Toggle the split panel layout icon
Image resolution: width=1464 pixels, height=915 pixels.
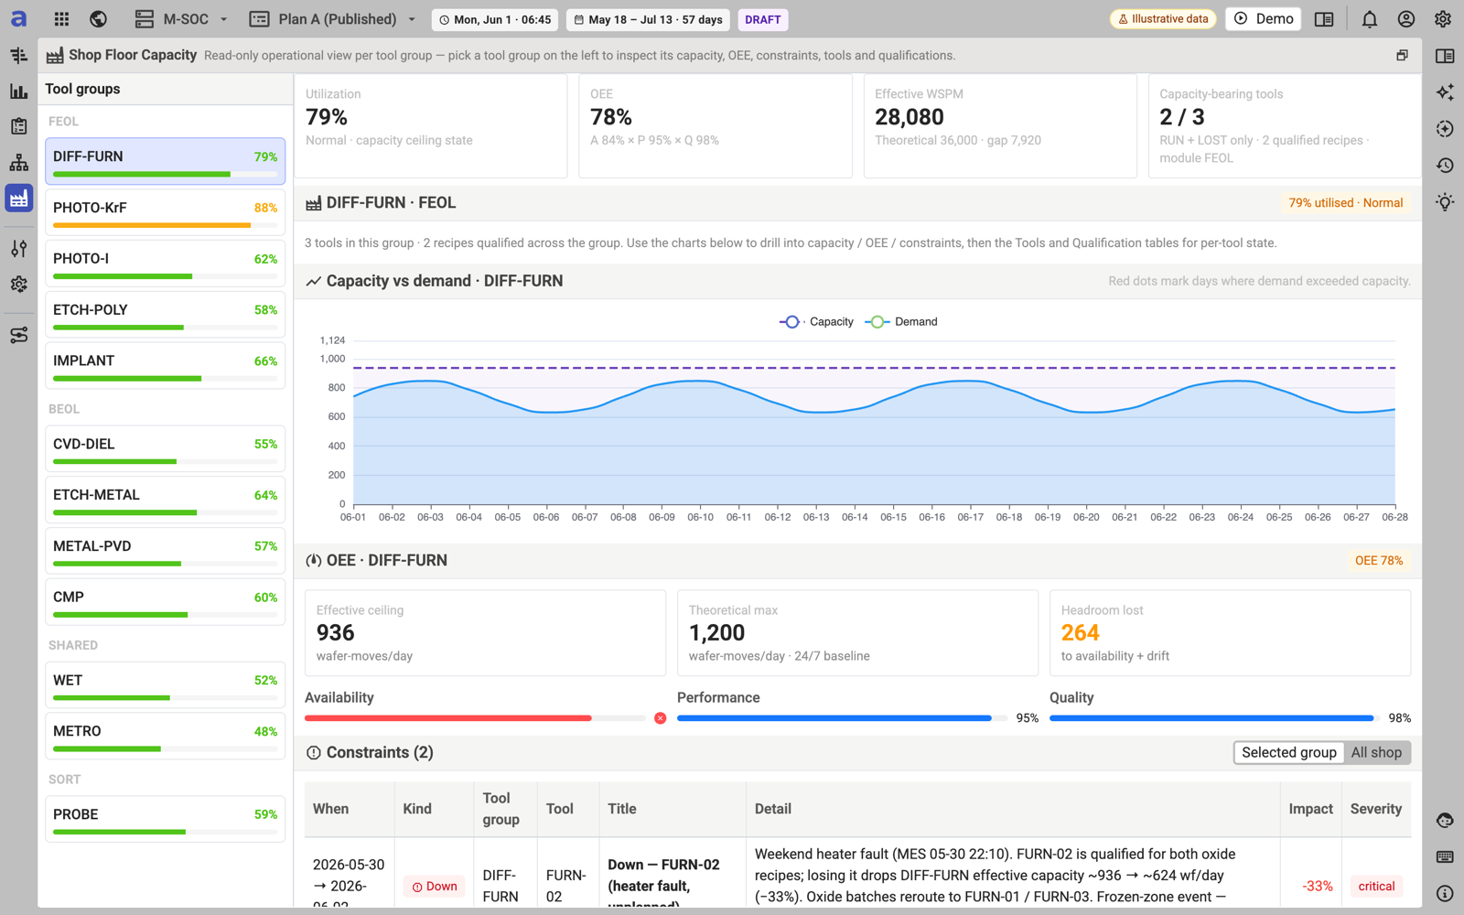[x=1324, y=19]
